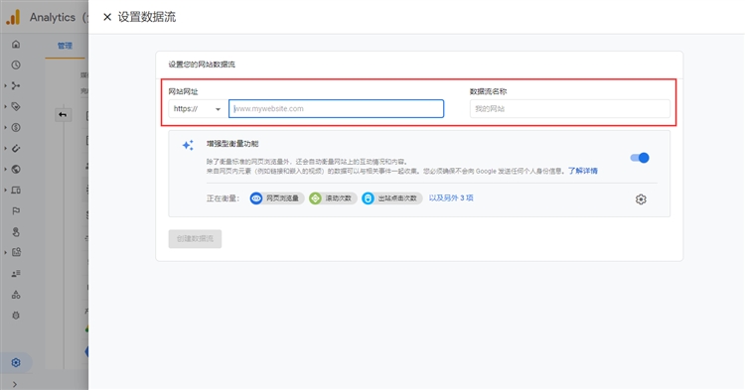Open enhanced measurement settings gear icon

pos(641,199)
